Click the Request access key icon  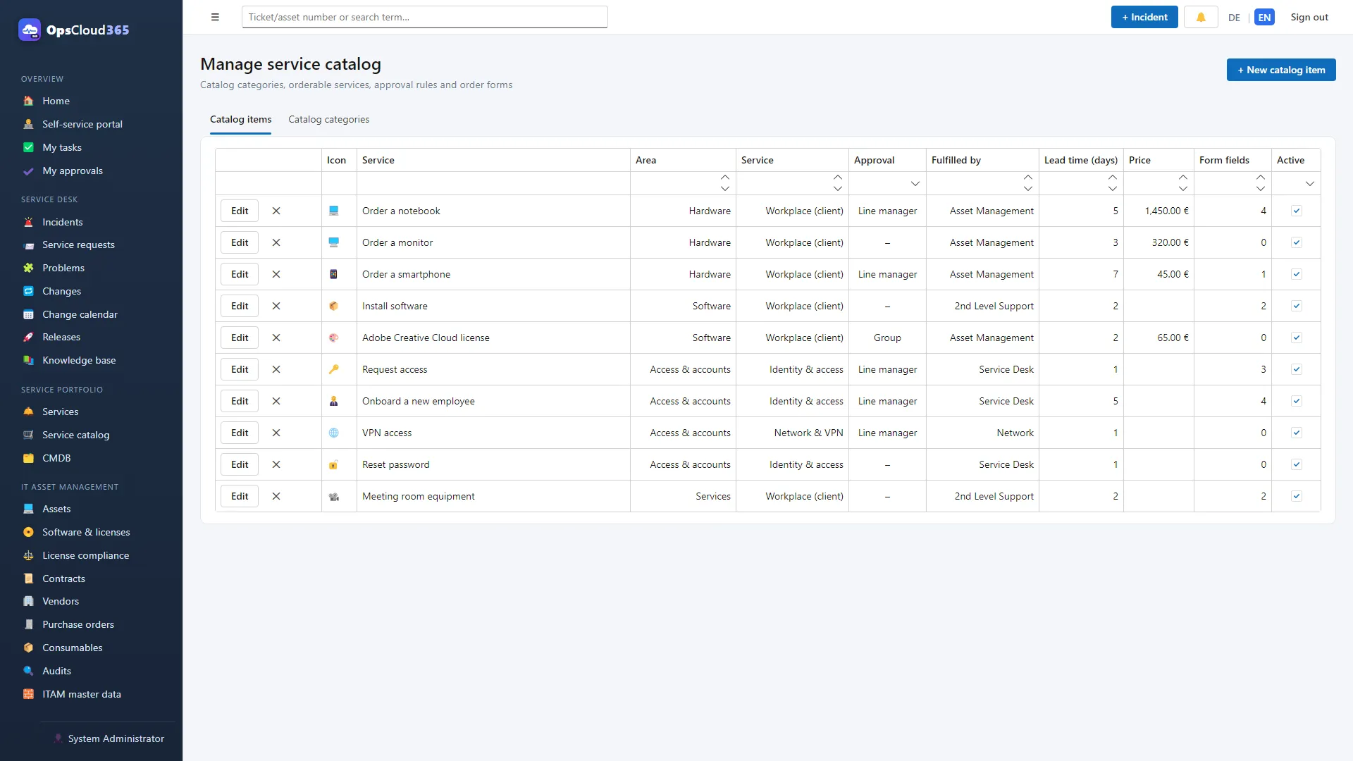[x=334, y=369]
